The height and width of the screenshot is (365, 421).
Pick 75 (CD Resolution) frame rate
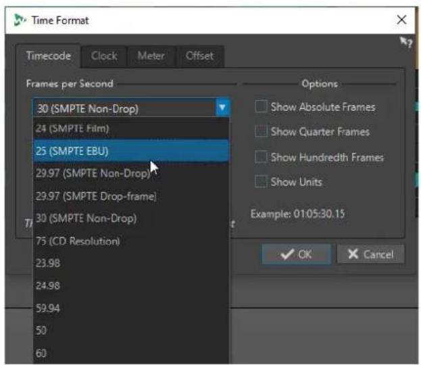(131, 241)
